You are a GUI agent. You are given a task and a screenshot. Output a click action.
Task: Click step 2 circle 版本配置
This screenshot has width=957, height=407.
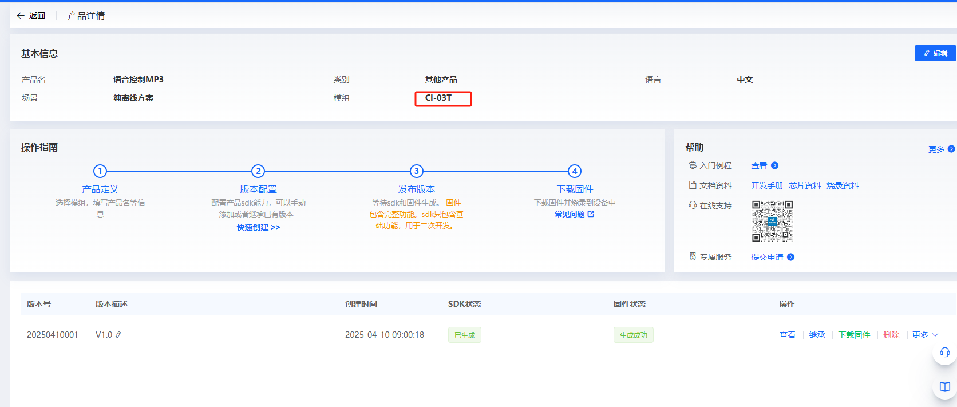pos(258,171)
